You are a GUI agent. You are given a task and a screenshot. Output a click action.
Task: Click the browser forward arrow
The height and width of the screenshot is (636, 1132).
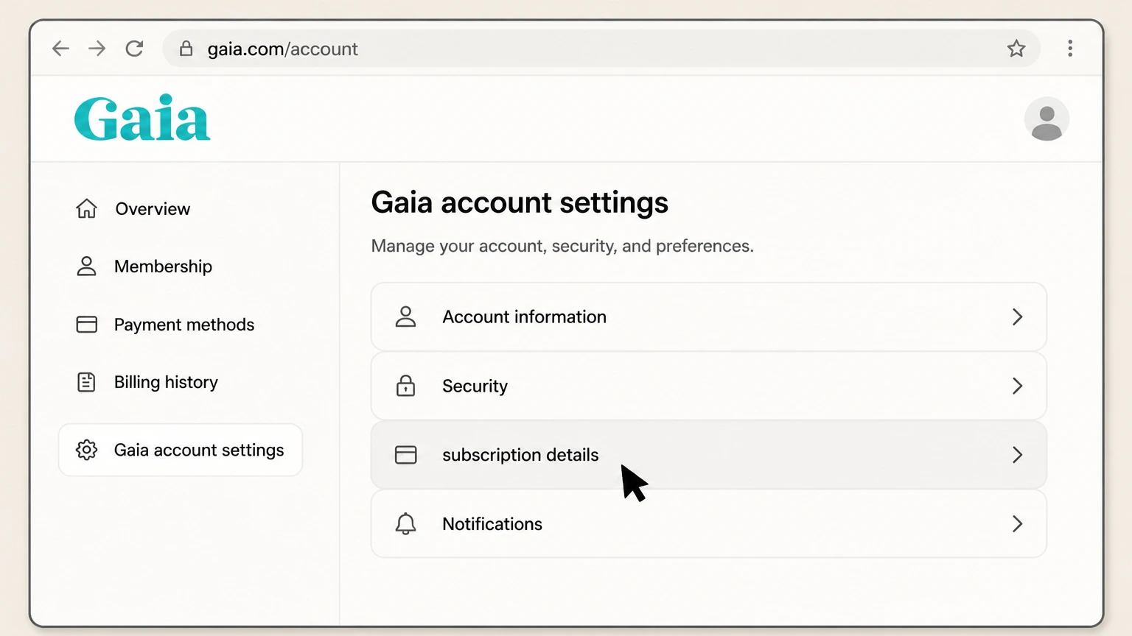97,49
